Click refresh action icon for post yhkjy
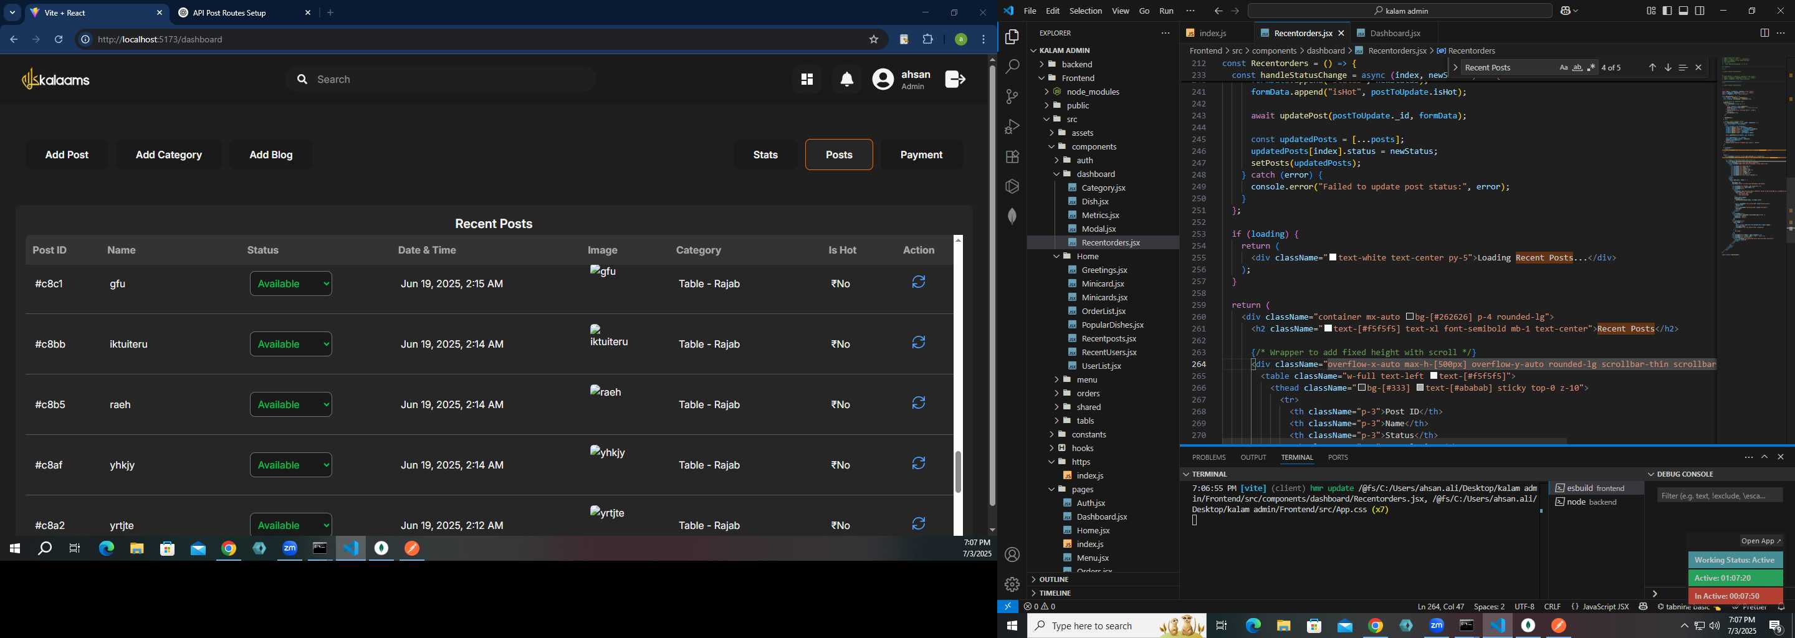Screen dimensions: 1795x638 tap(919, 463)
